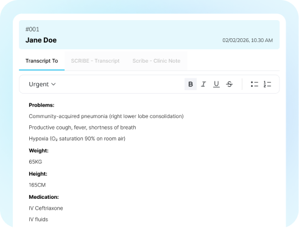Viewport: 299px width, 228px height.
Task: Switch to the Transcript To tab
Action: (x=42, y=61)
